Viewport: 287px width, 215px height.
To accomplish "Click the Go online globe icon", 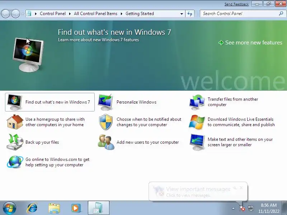I will click(15, 162).
